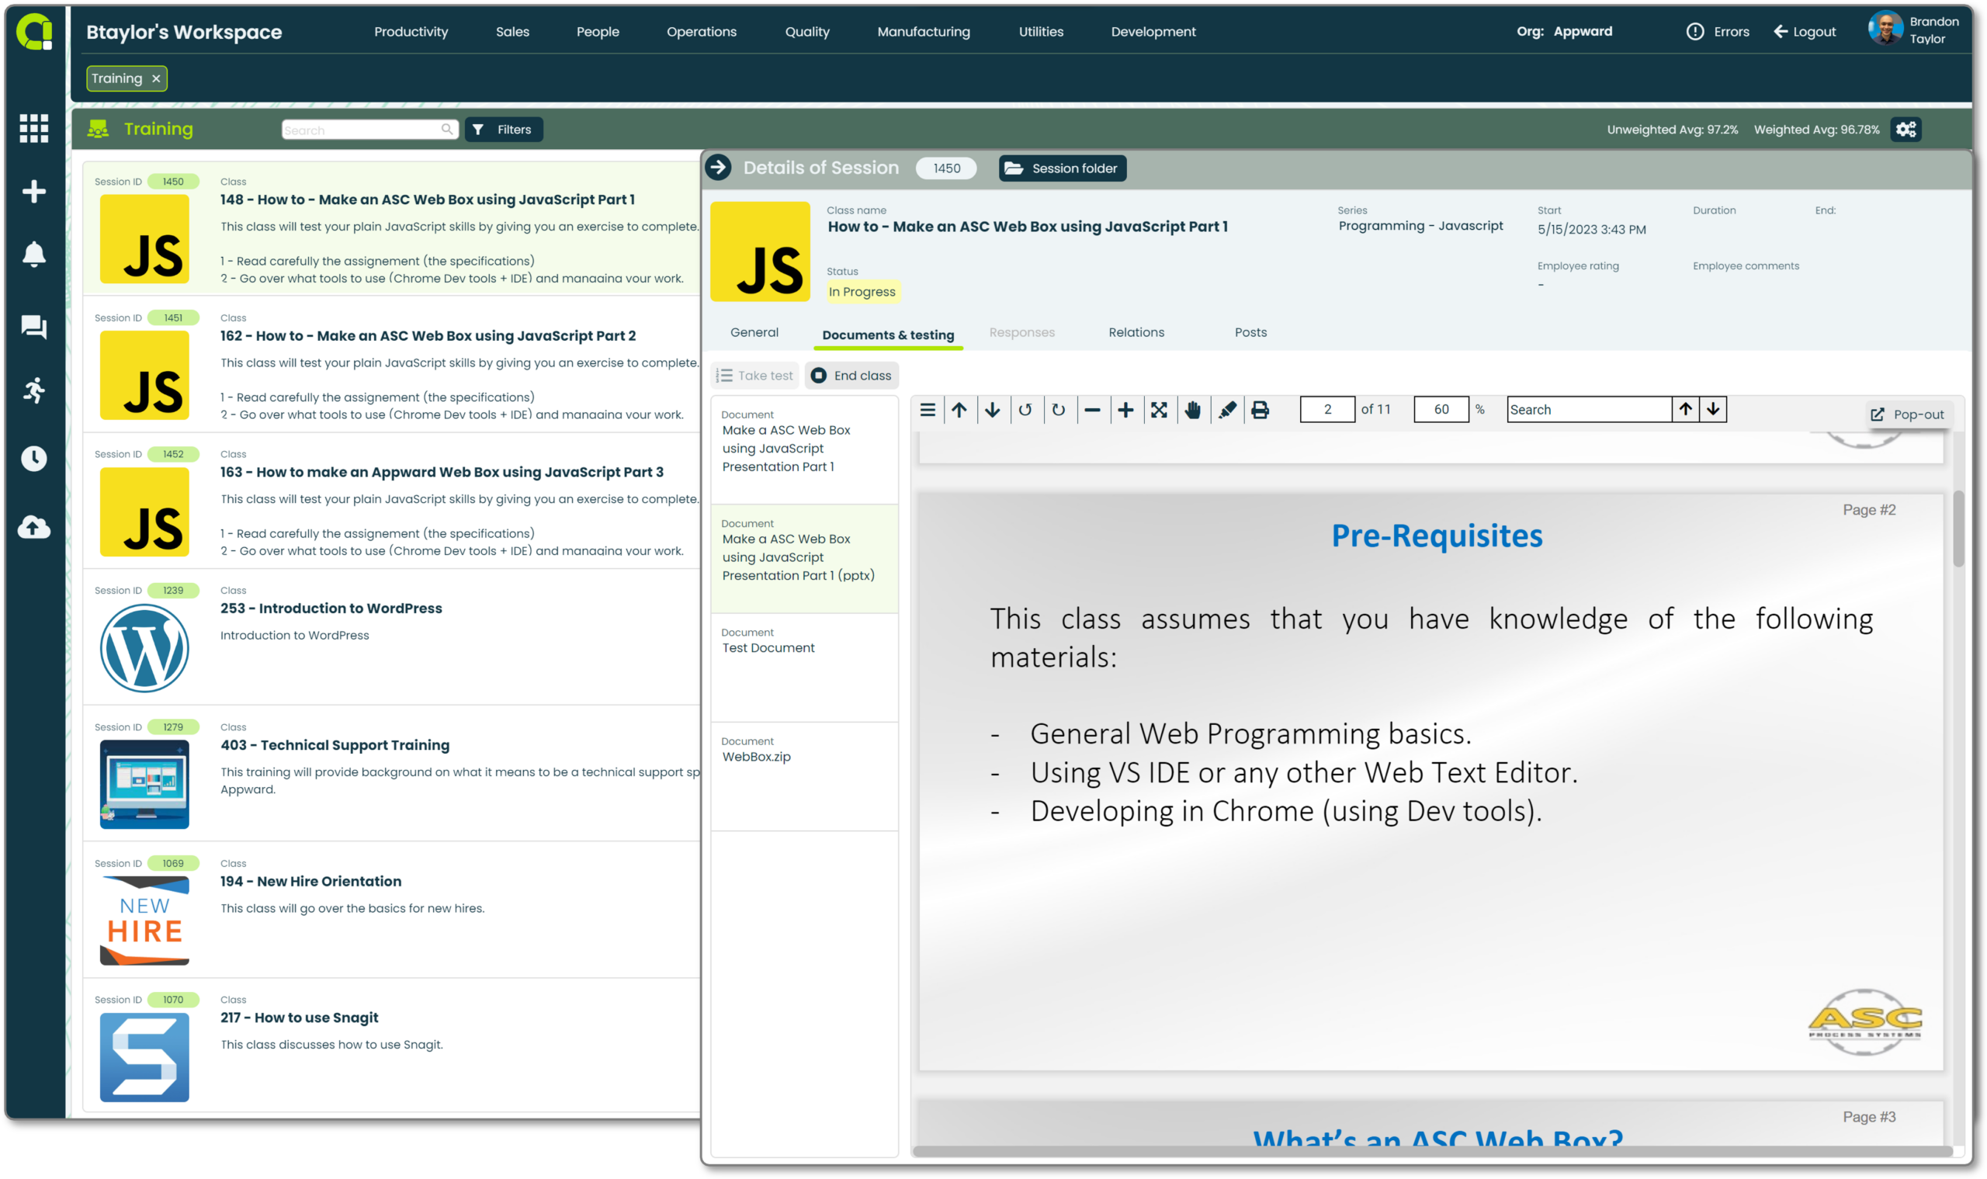
Task: Open the Session folder
Action: [1063, 168]
